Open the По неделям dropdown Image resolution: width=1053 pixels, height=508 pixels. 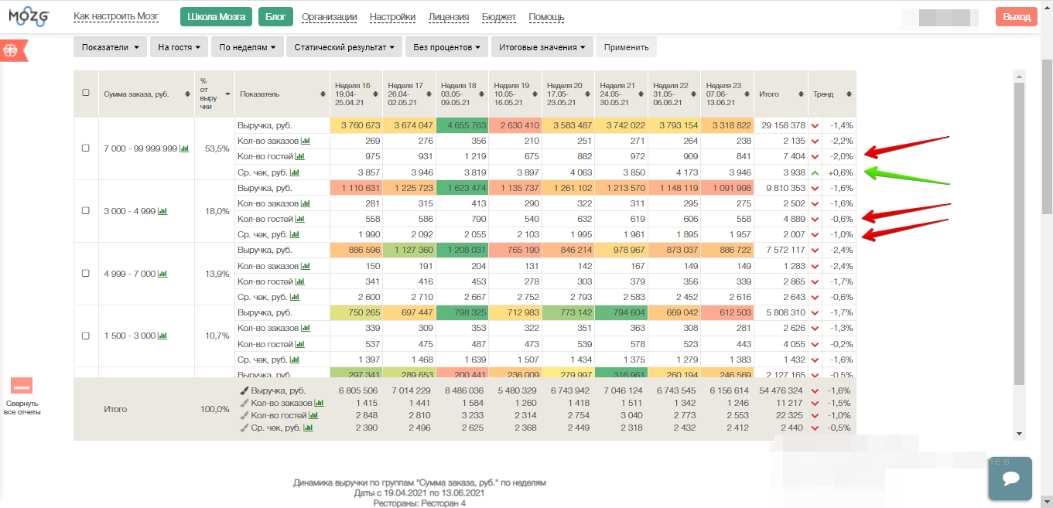[x=248, y=47]
